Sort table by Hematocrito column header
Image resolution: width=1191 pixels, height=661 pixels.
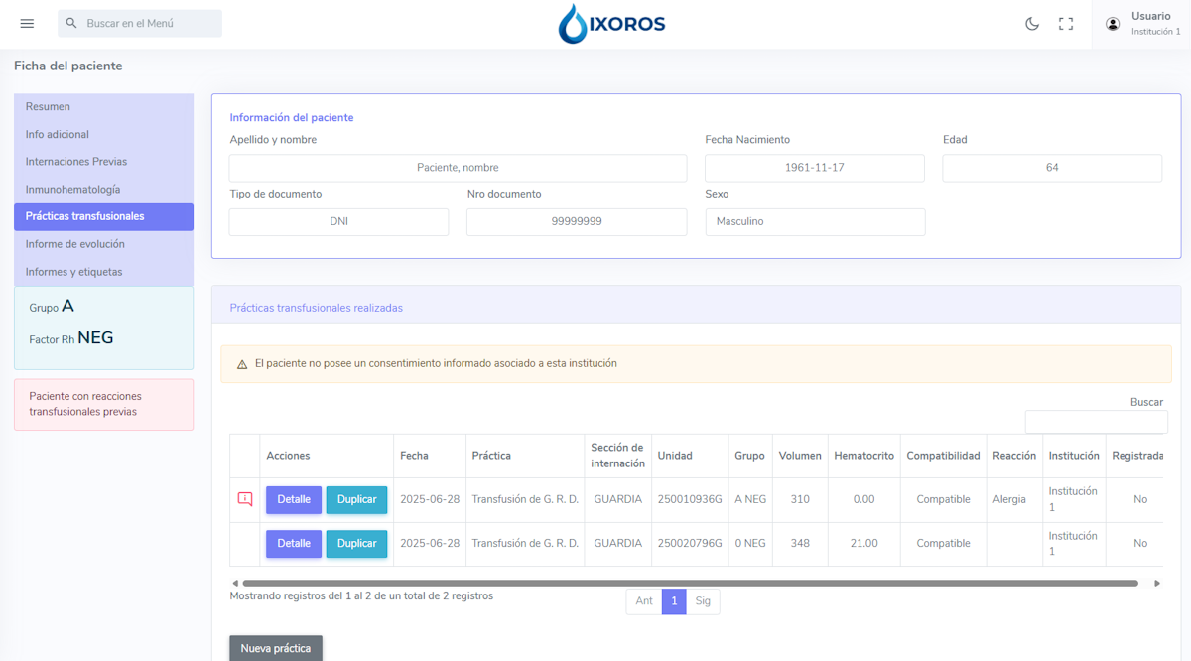[x=863, y=456]
